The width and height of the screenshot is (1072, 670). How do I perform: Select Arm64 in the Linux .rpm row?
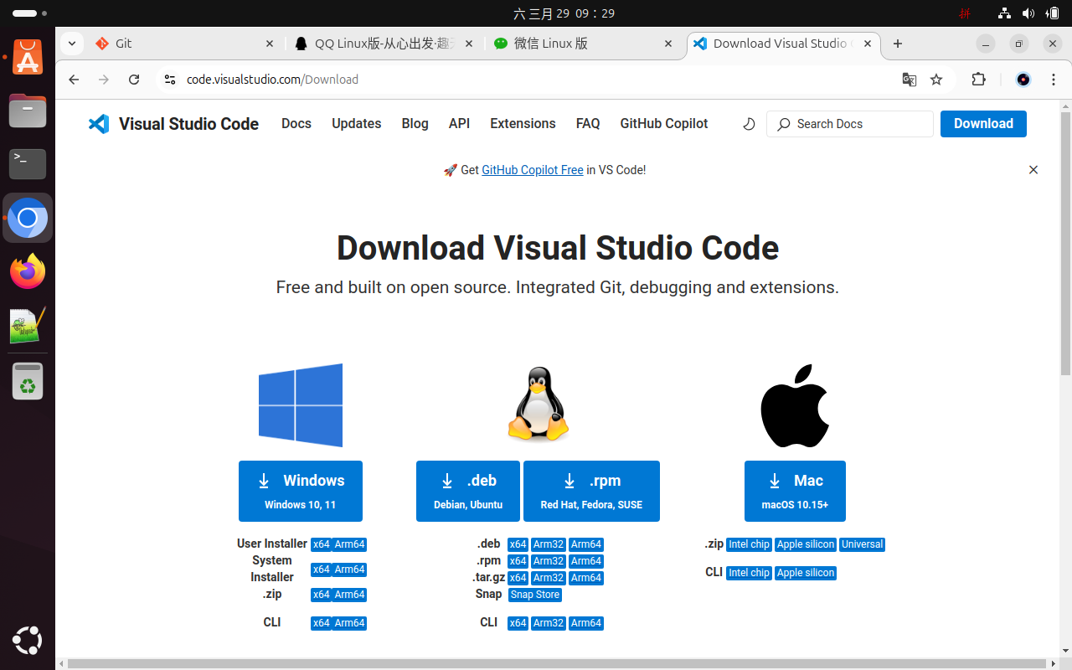586,561
